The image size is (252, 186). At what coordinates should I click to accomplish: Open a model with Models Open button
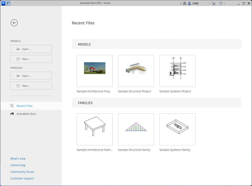31,49
